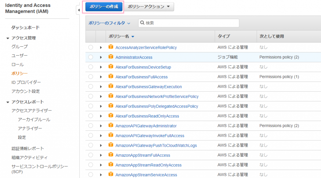Open ユーザー in the sidebar

click(x=19, y=56)
